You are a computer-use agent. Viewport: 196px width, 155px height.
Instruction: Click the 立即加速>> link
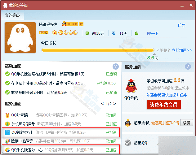(182, 50)
